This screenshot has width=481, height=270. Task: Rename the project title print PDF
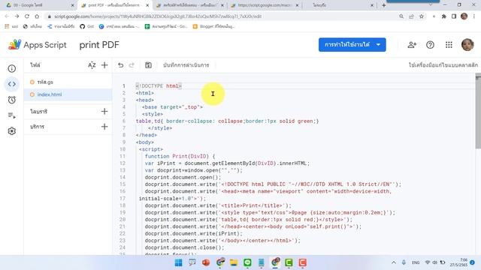click(x=99, y=45)
